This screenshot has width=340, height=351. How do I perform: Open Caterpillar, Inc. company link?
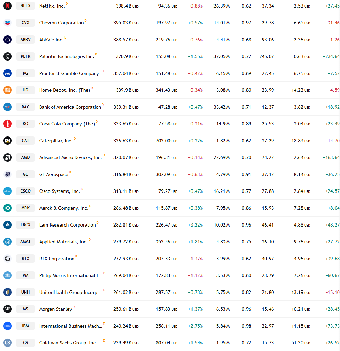(56, 141)
